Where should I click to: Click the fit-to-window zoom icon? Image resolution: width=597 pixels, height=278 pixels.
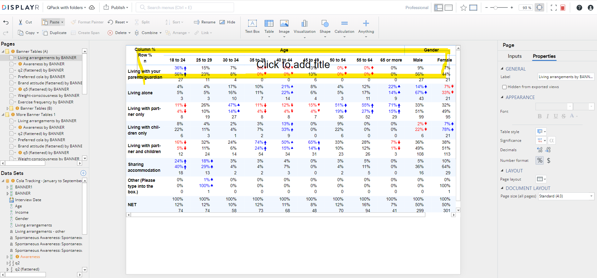click(x=539, y=8)
